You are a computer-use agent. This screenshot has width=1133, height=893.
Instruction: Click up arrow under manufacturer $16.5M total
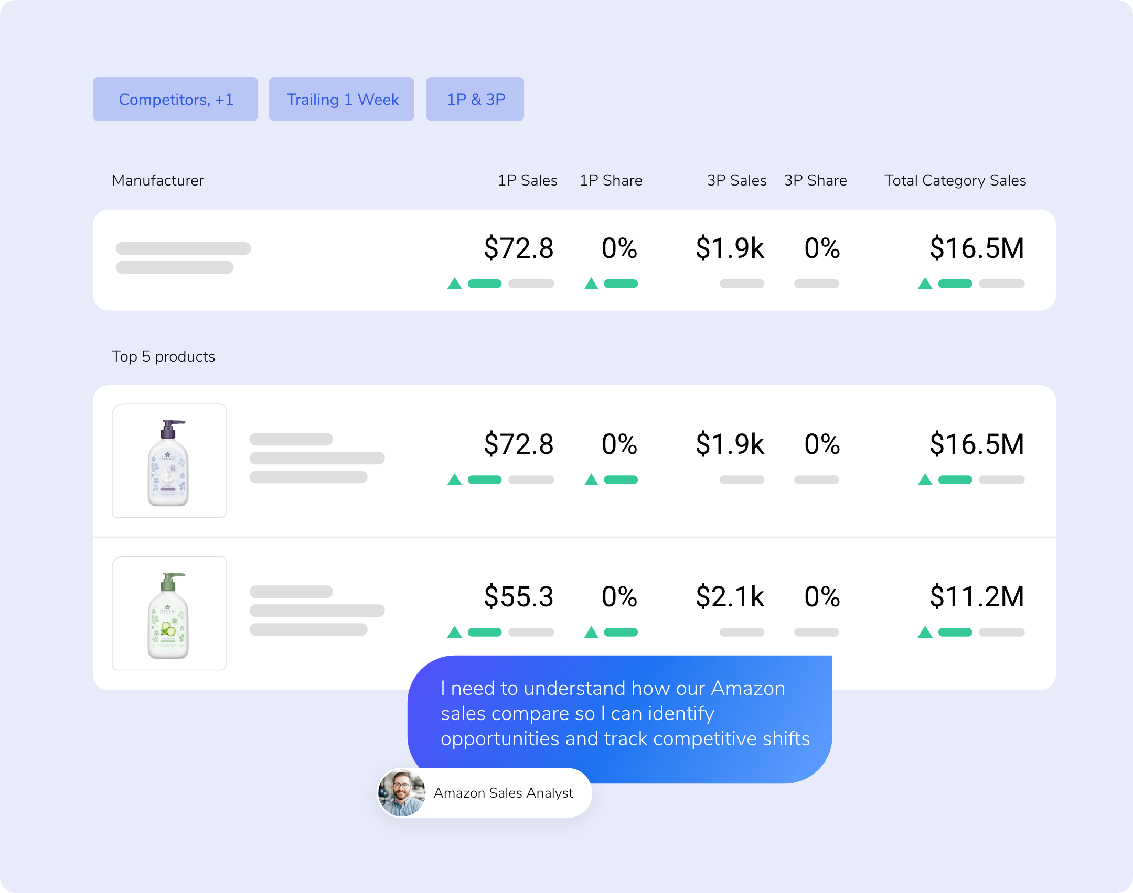(x=925, y=284)
